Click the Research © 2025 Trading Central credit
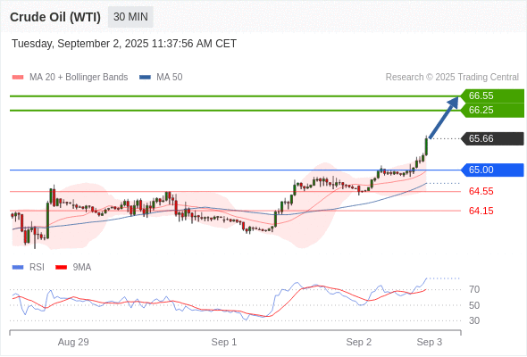The width and height of the screenshot is (527, 357). [452, 78]
